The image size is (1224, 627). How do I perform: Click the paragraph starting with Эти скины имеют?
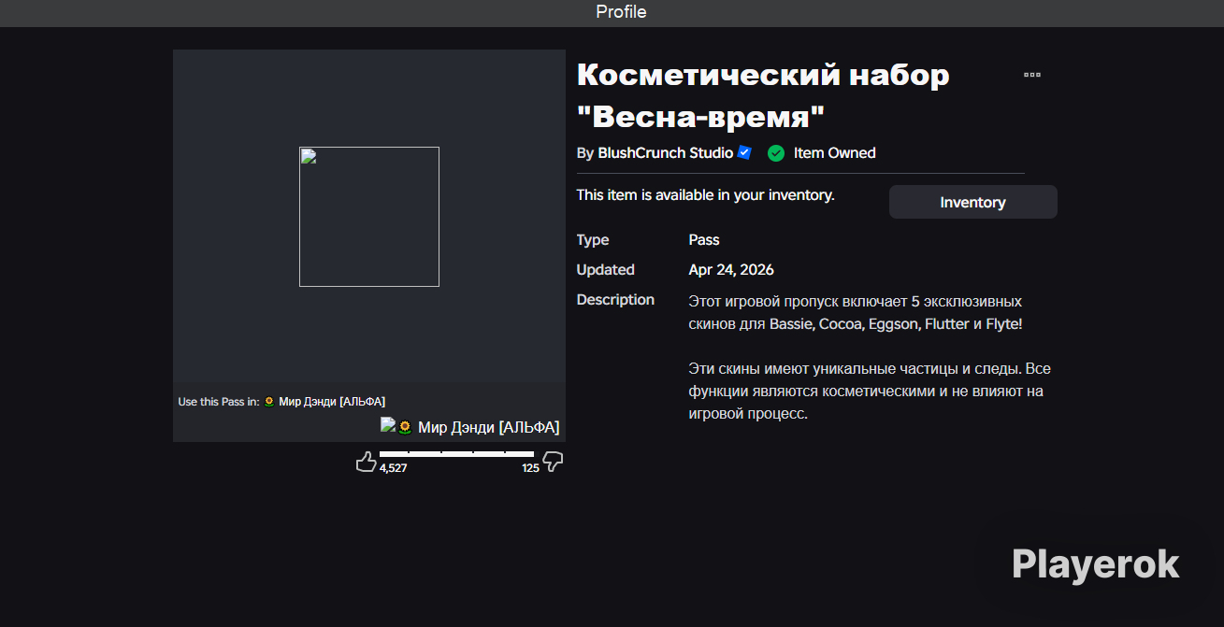(x=870, y=391)
